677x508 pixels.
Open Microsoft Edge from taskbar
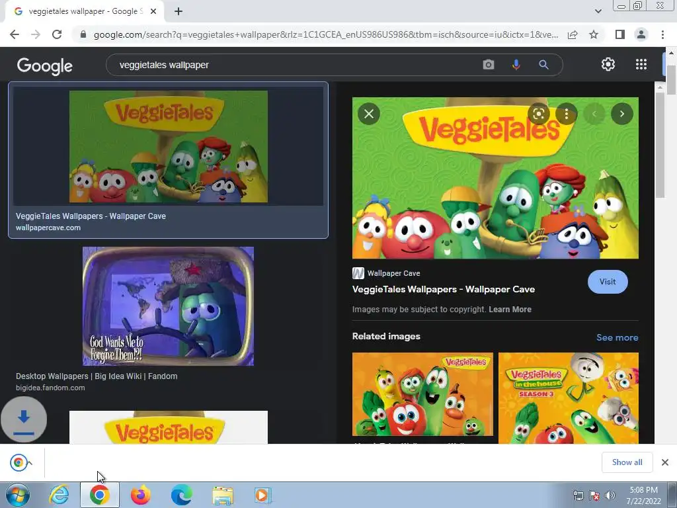click(x=182, y=495)
